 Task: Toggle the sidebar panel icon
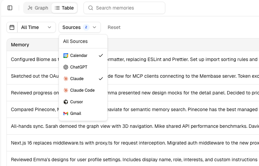(x=10, y=8)
